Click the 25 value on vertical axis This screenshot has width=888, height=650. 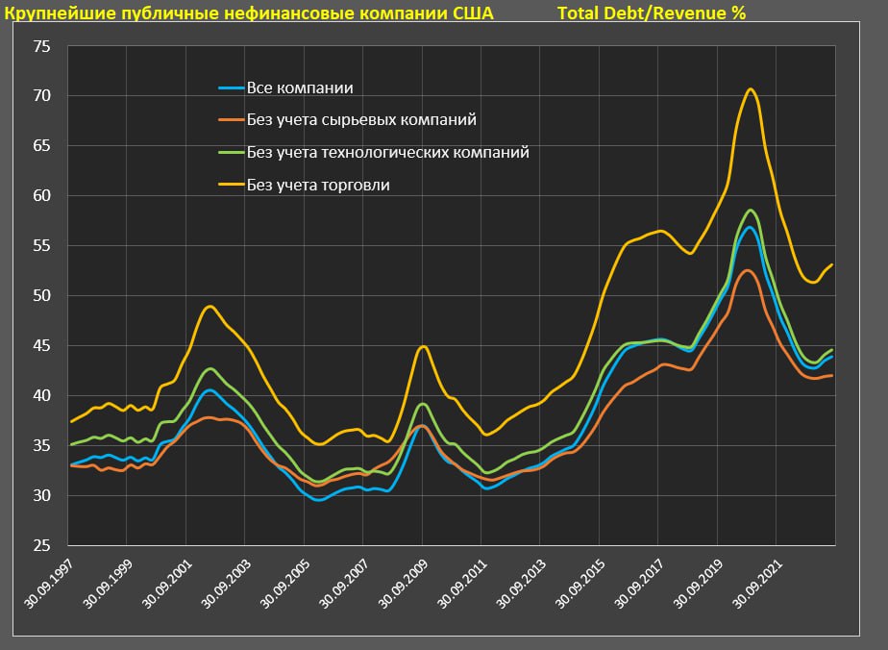coord(41,545)
